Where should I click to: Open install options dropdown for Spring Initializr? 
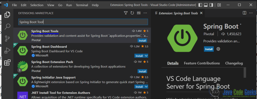(x=146, y=86)
